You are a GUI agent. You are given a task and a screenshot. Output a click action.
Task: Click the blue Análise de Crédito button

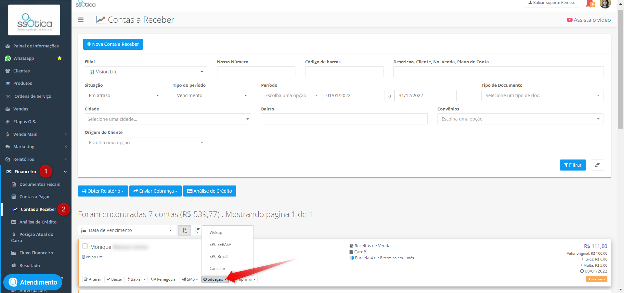pos(210,191)
